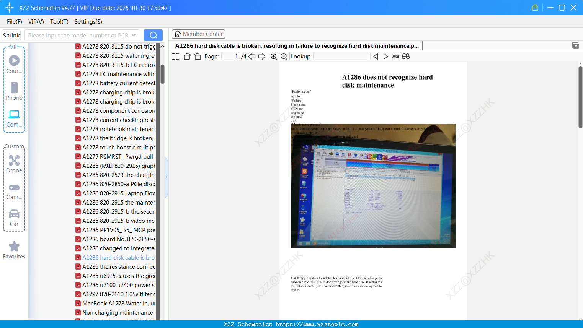Switch to two-page layout view

(175, 56)
